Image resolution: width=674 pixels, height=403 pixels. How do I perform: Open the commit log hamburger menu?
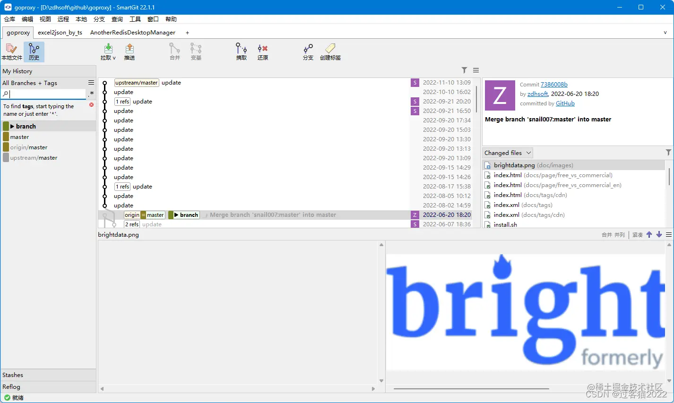click(x=476, y=70)
